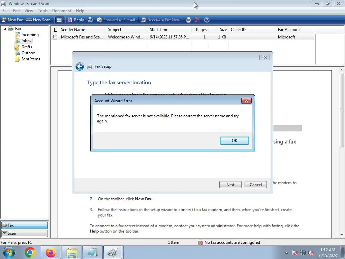Image resolution: width=345 pixels, height=259 pixels.
Task: Open the Tools menu
Action: pos(42,10)
